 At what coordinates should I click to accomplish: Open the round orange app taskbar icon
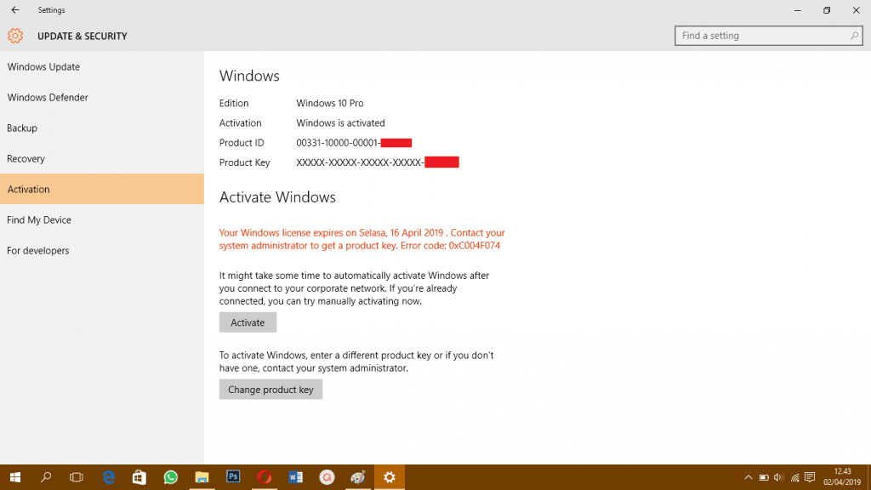tap(327, 477)
